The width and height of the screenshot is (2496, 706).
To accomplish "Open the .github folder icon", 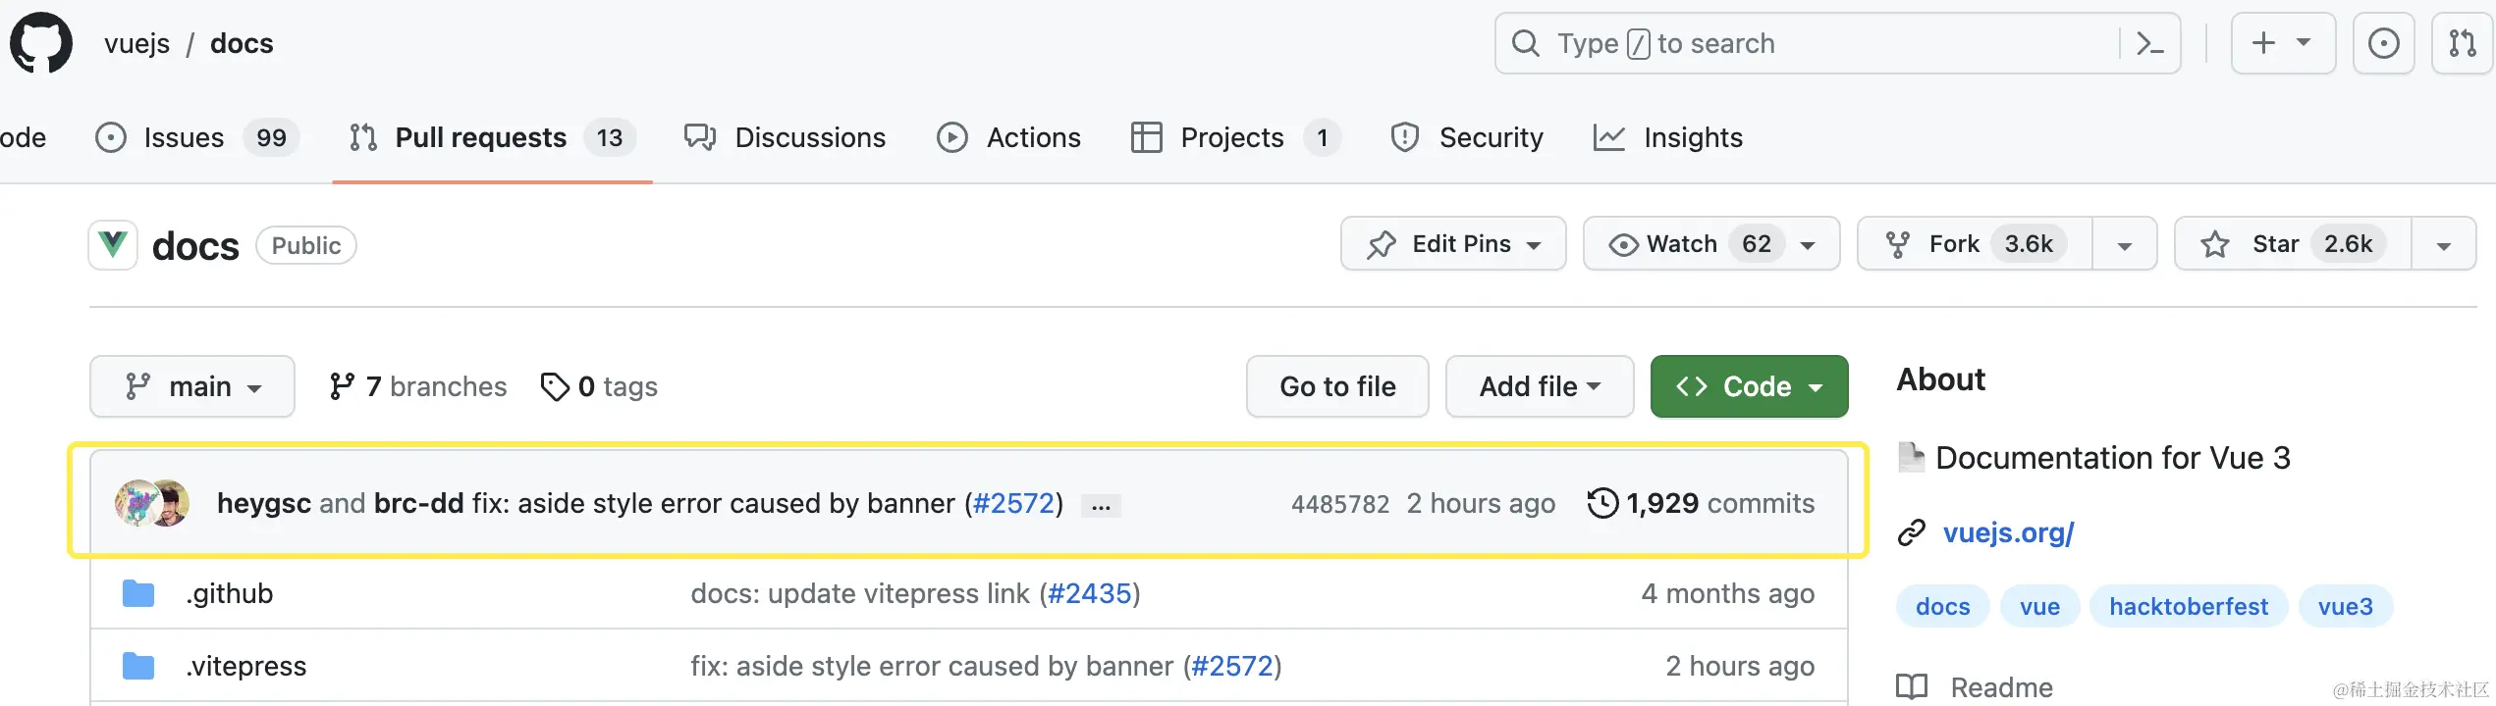I will 138,593.
